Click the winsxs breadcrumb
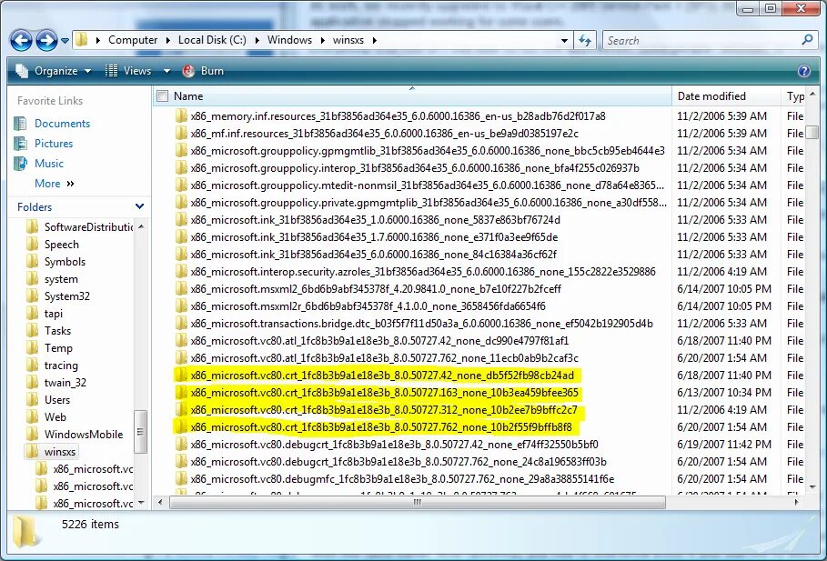Viewport: 827px width, 561px height. [x=348, y=40]
